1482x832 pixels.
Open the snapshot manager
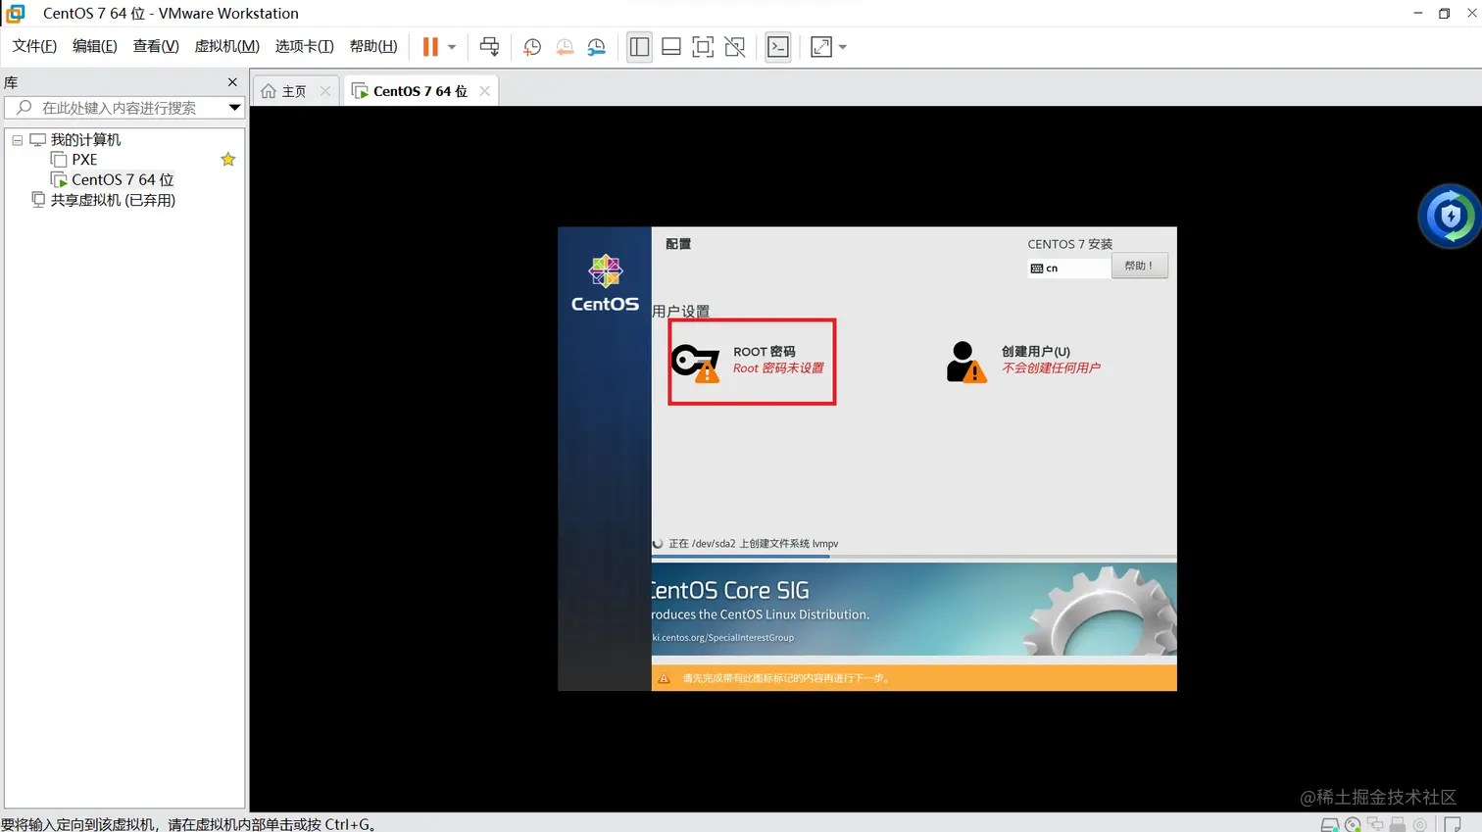596,47
